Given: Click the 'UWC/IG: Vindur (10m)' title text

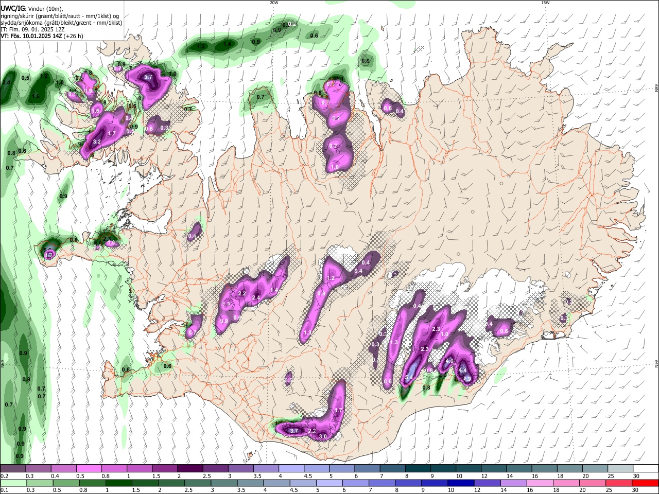Looking at the screenshot, I should tap(31, 8).
